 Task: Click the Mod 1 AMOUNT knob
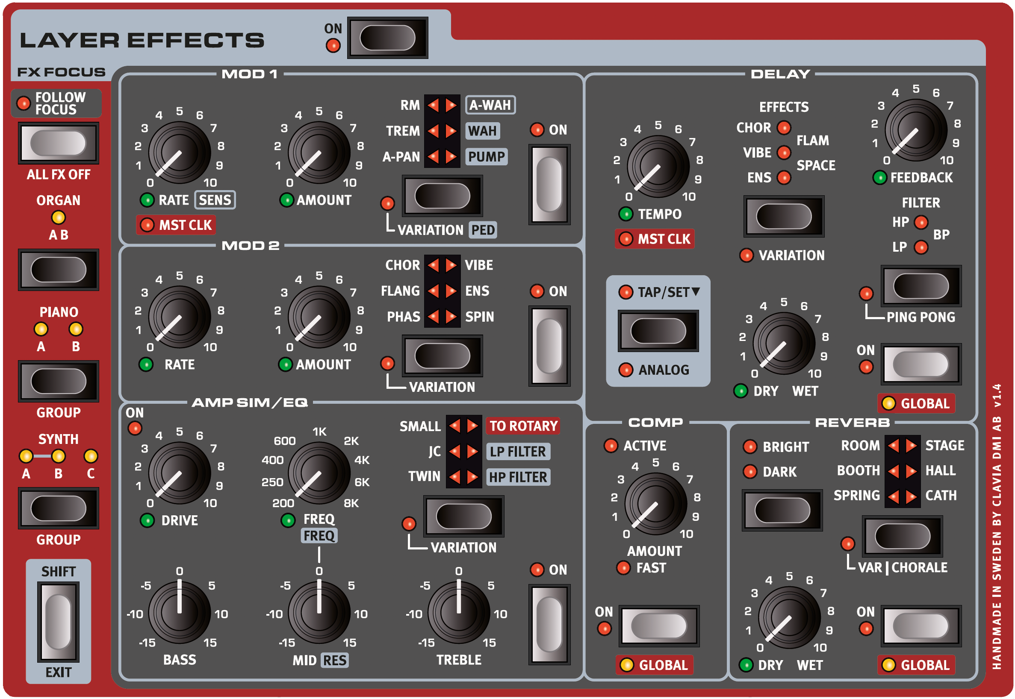(x=319, y=153)
